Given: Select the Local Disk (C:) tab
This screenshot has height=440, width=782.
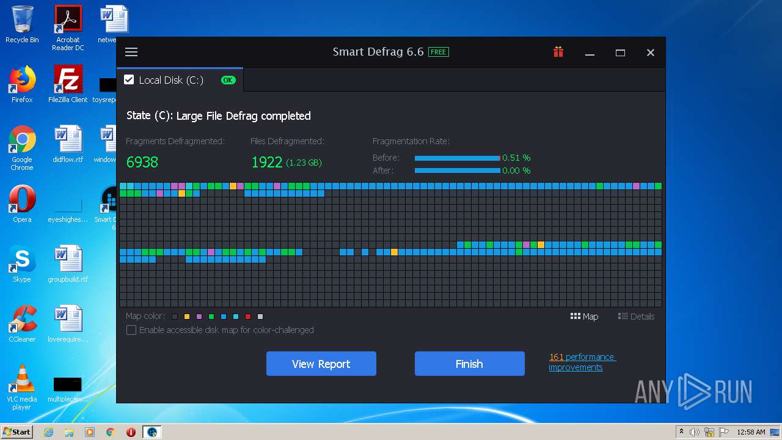Looking at the screenshot, I should pyautogui.click(x=180, y=80).
